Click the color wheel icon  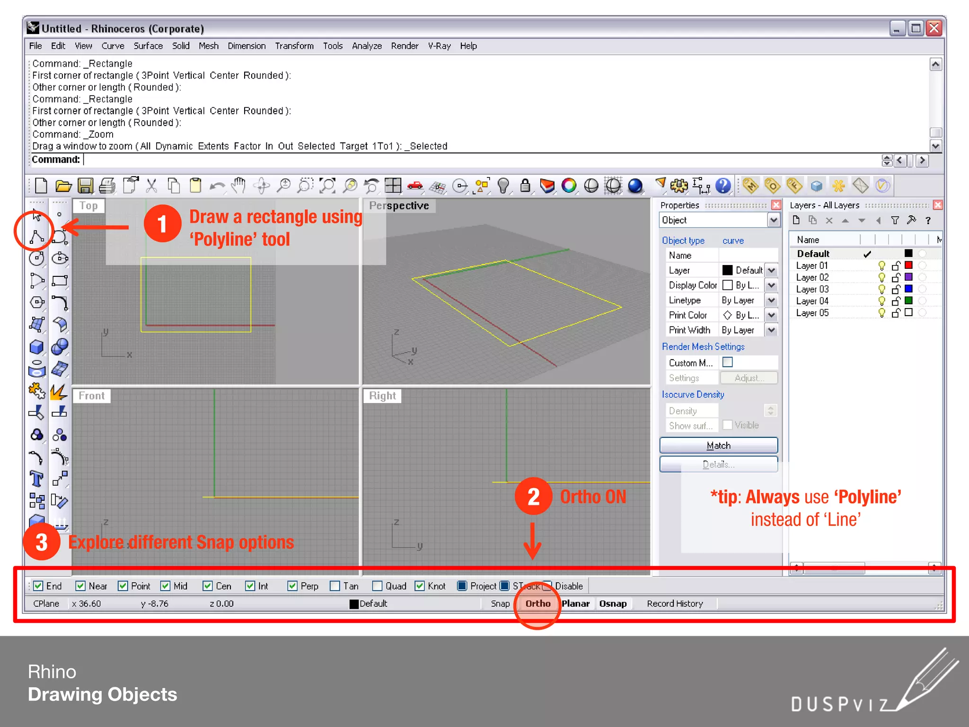(x=569, y=186)
